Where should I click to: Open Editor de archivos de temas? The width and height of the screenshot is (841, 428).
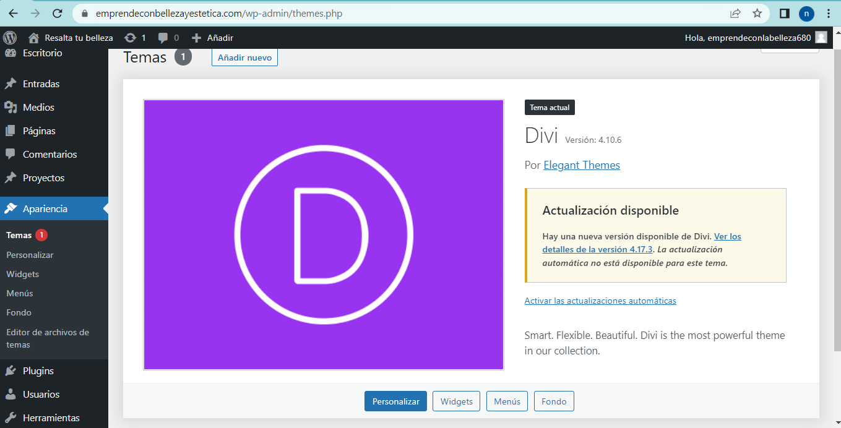pos(48,338)
